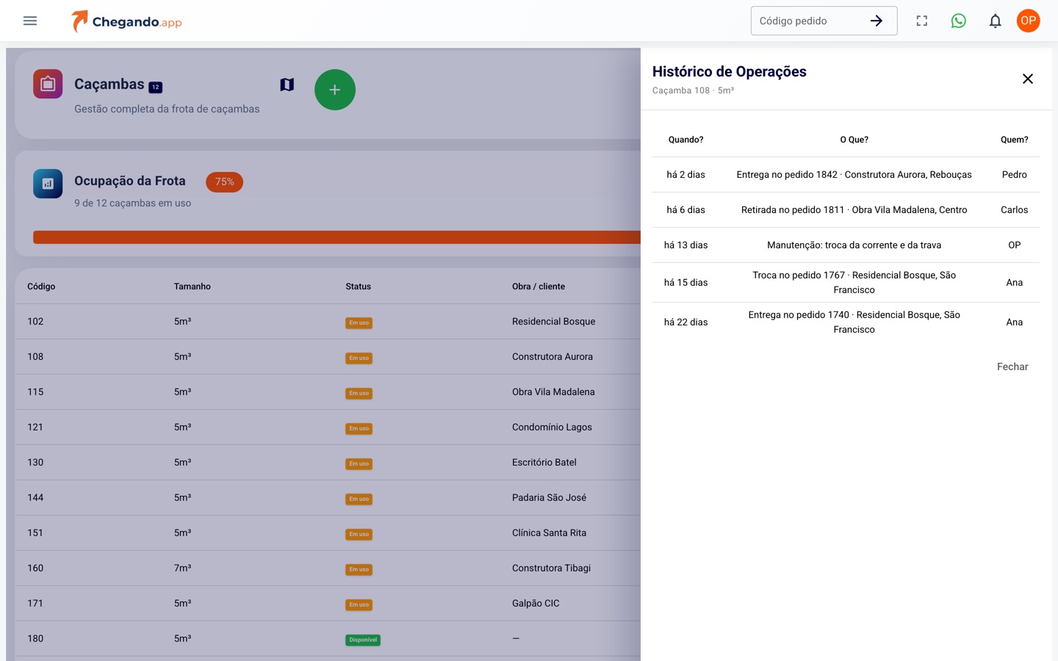This screenshot has height=661, width=1058.
Task: Sort by the Status column header
Action: coord(359,286)
